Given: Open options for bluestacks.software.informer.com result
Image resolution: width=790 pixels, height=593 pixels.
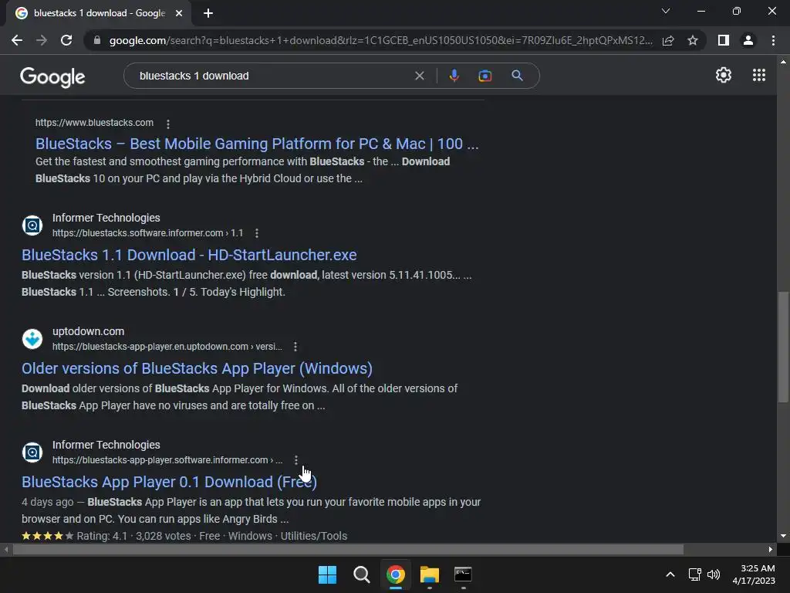Looking at the screenshot, I should click(257, 233).
